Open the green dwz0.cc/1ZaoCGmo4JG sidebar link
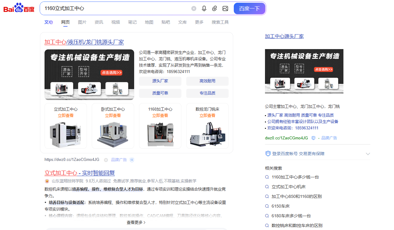The image size is (394, 230). tap(286, 138)
